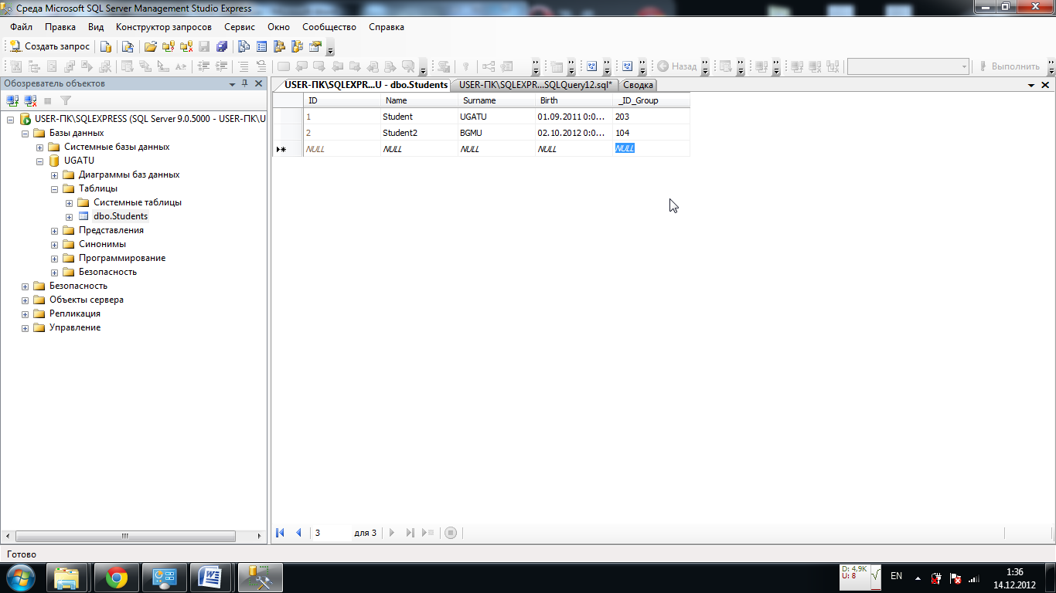Click the row number field showing 3
Screen dimensions: 1056x593
pos(331,533)
